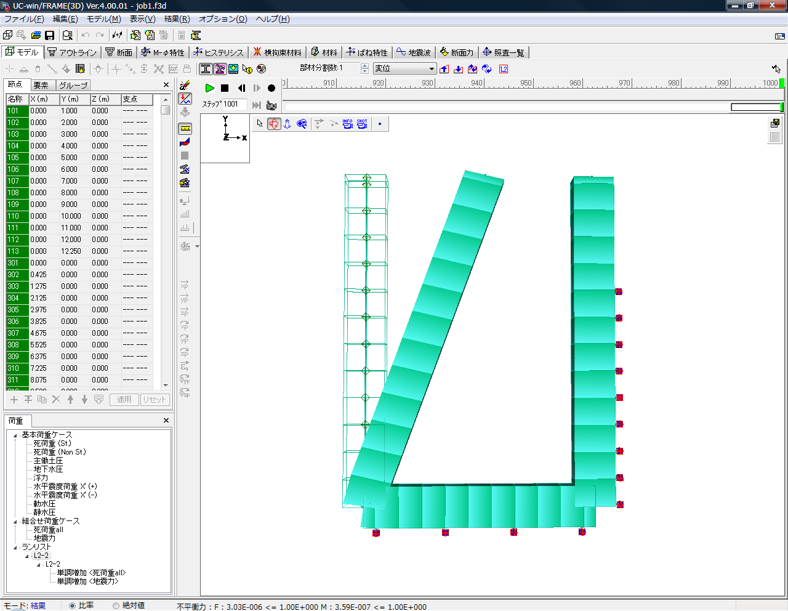Viewport: 788px width, 611px height.
Task: Select the 比率 radio button
Action: pyautogui.click(x=73, y=605)
